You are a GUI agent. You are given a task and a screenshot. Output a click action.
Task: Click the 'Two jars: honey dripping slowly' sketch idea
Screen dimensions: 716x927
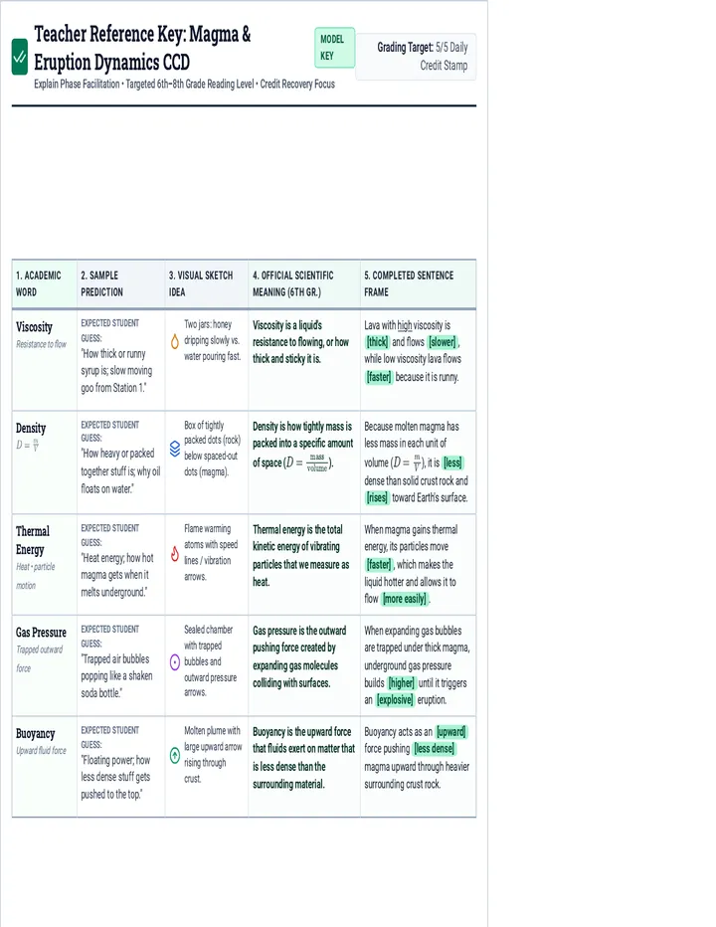tap(212, 340)
